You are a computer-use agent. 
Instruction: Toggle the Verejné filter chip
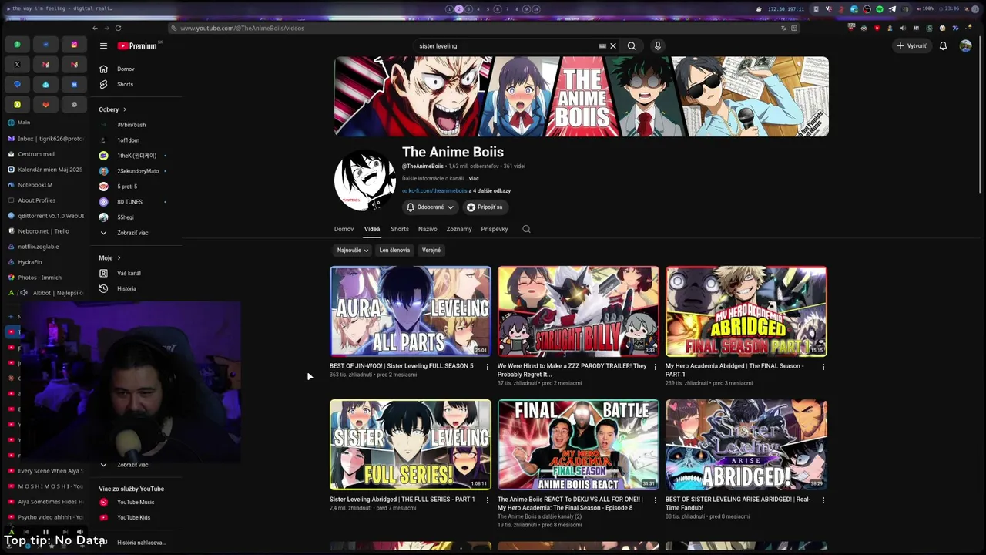tap(431, 251)
